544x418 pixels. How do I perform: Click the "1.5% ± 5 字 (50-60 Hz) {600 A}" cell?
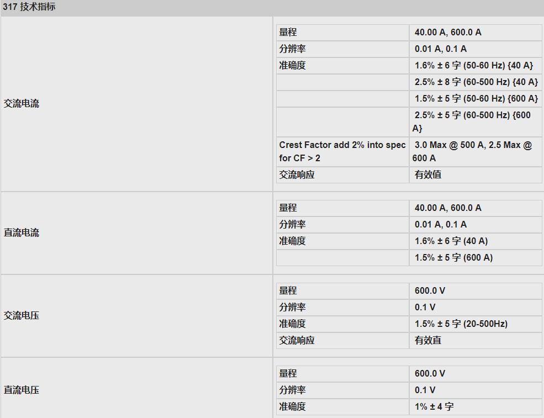pos(476,99)
